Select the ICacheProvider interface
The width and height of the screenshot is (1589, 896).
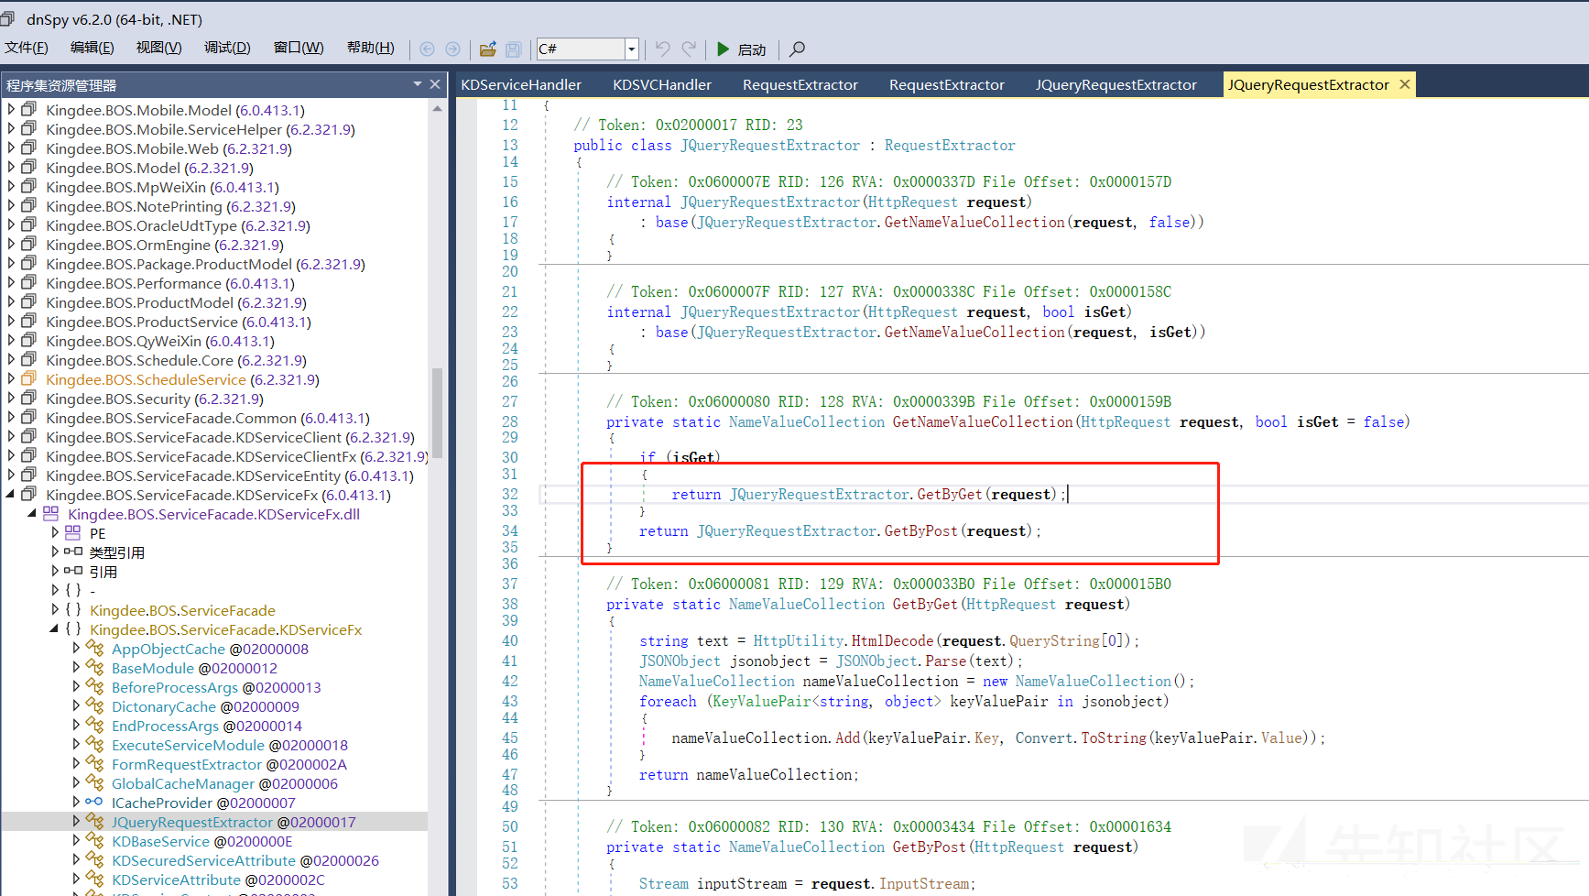coord(203,803)
